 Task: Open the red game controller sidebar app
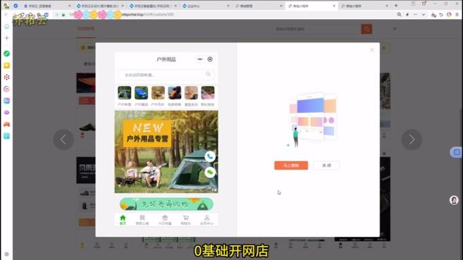point(7,124)
